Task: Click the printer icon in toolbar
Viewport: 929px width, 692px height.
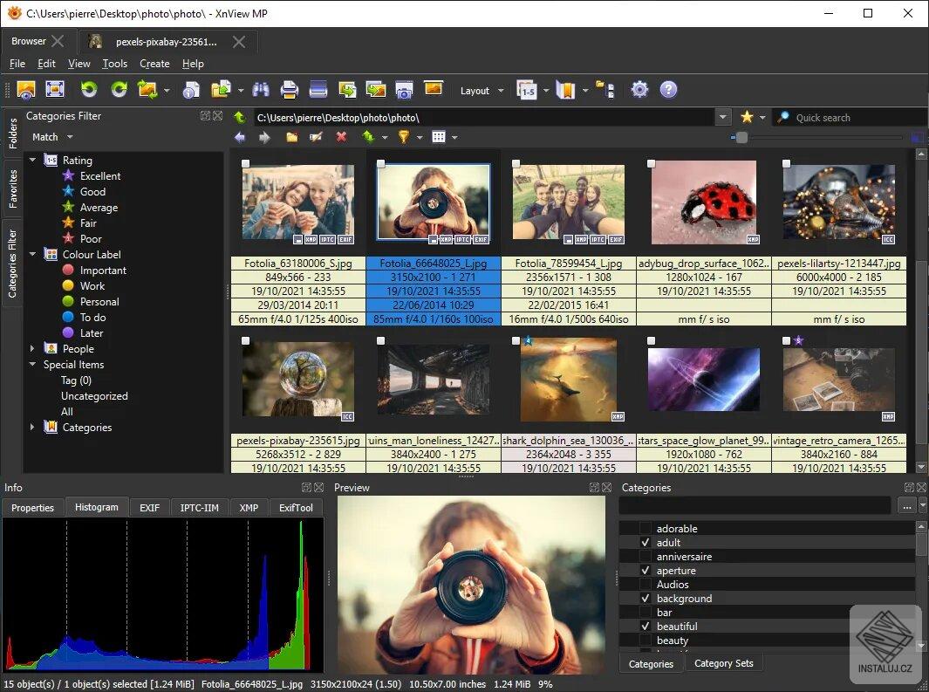Action: 290,90
